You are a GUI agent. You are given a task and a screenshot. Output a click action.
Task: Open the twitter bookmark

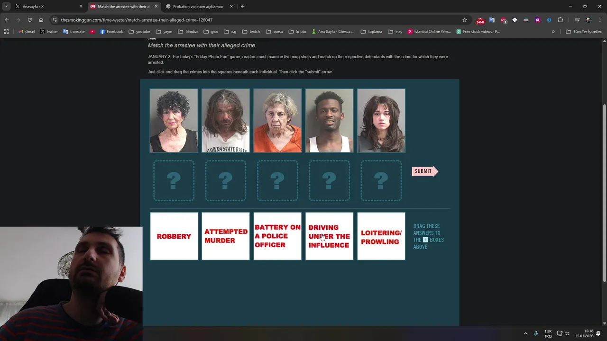[x=49, y=32]
